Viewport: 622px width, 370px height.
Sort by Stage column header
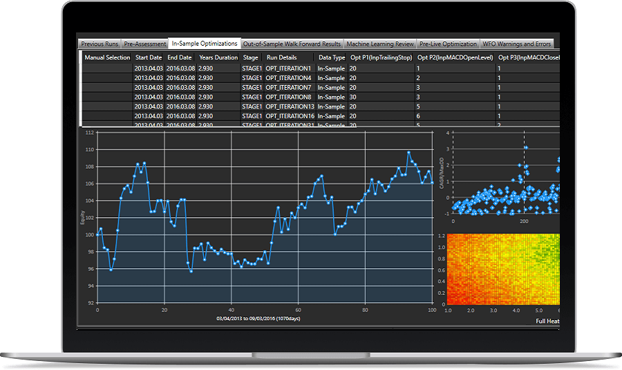pyautogui.click(x=250, y=57)
